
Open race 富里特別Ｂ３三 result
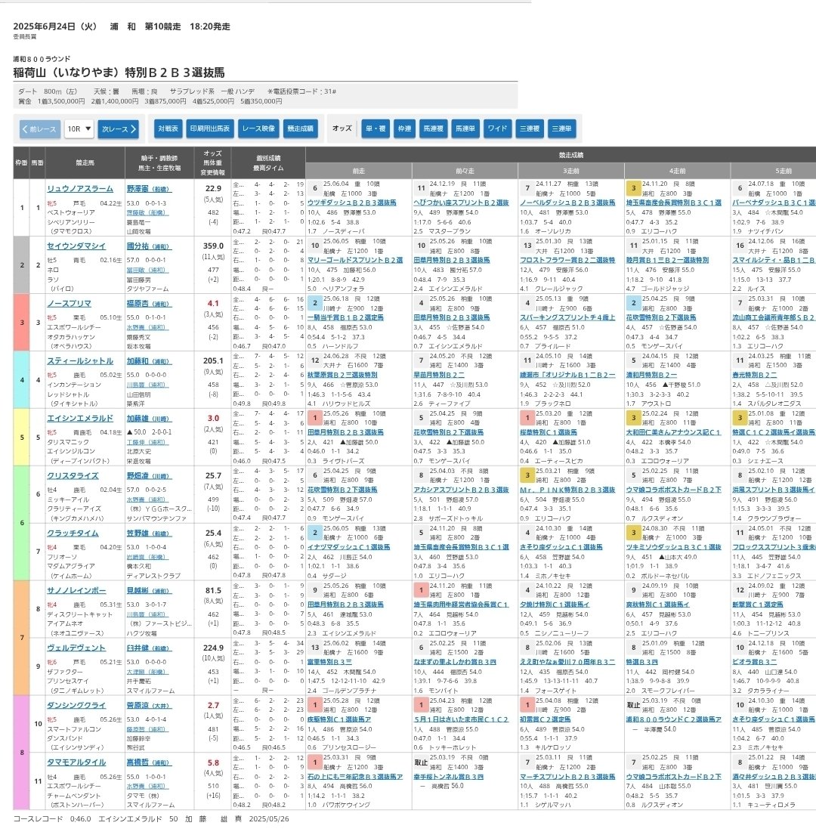coord(329,662)
